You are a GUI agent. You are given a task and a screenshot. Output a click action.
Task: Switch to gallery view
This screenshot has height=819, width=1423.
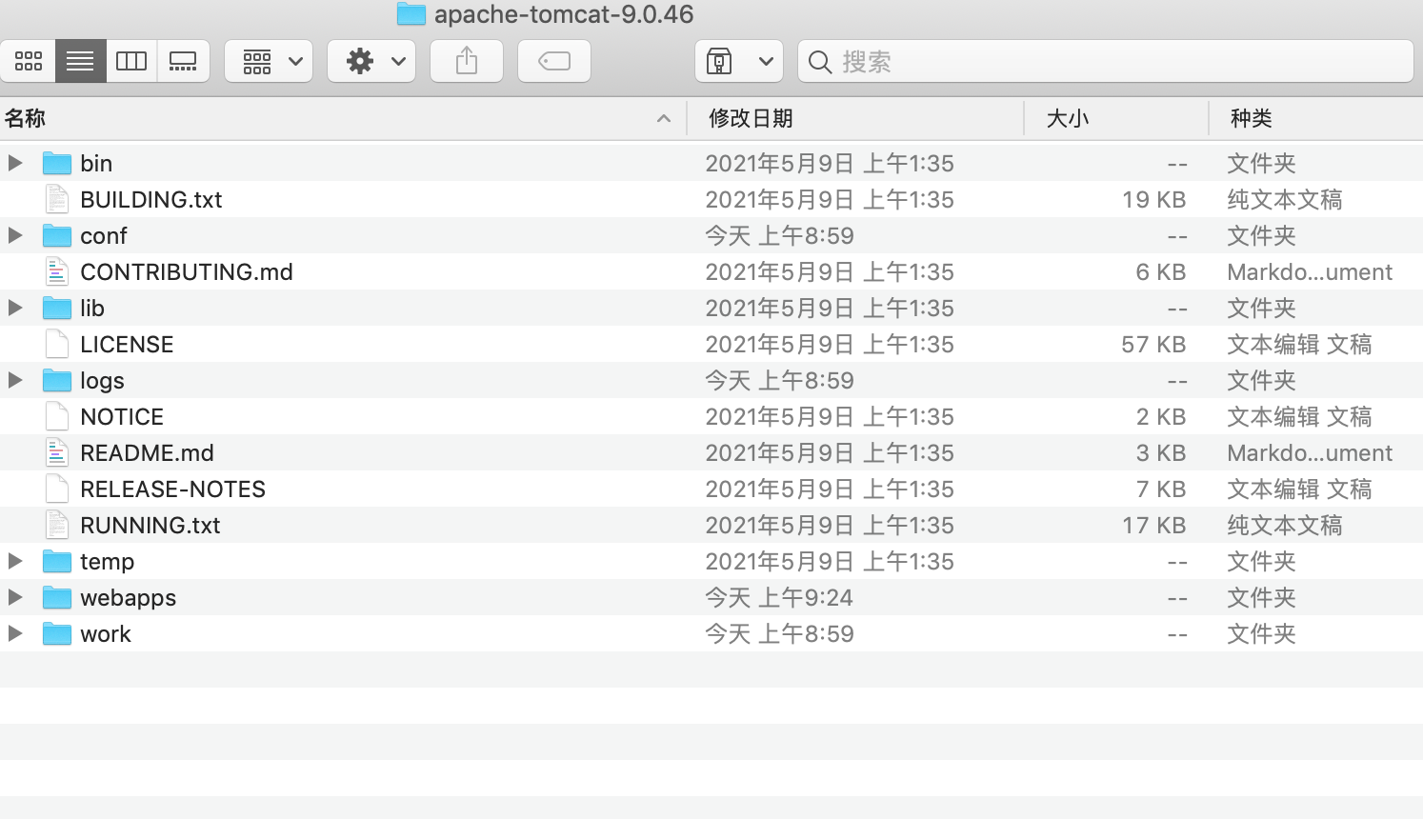click(x=183, y=60)
